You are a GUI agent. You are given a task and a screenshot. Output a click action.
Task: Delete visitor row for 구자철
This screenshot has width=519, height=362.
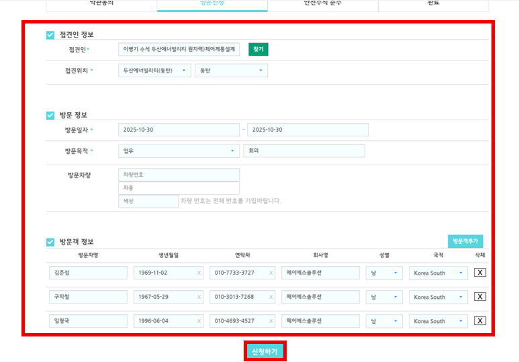coord(479,297)
